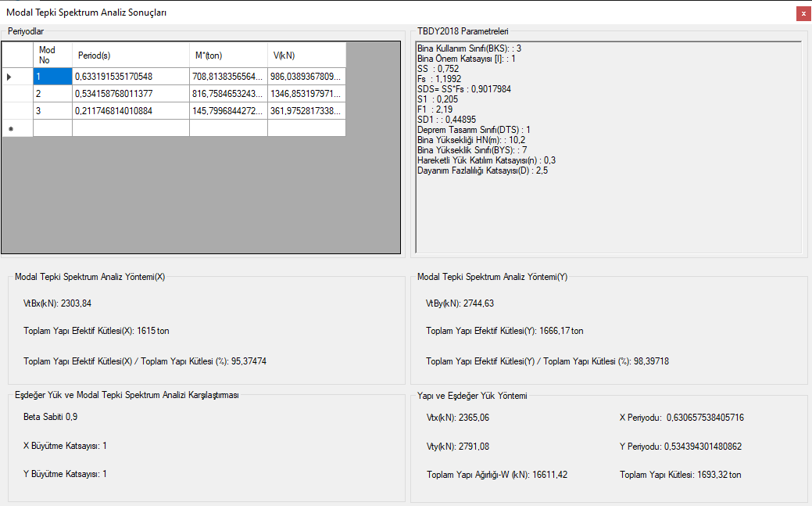Click the S1 : 0,205 line
The image size is (812, 506).
pyautogui.click(x=438, y=99)
